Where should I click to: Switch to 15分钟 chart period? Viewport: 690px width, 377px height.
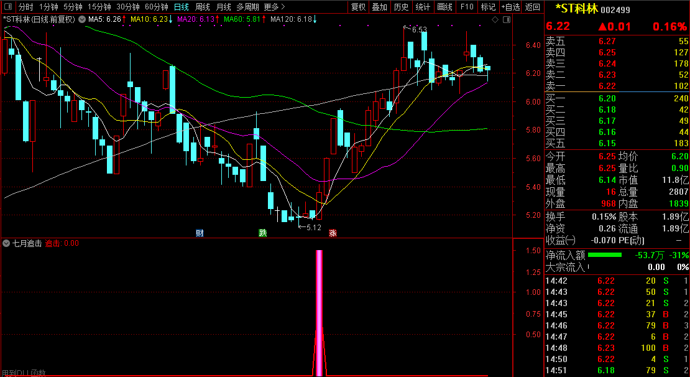pos(99,7)
